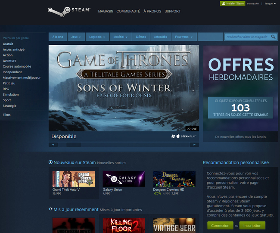
Task: Browse the Accès anticipé genre
Action: [14, 50]
